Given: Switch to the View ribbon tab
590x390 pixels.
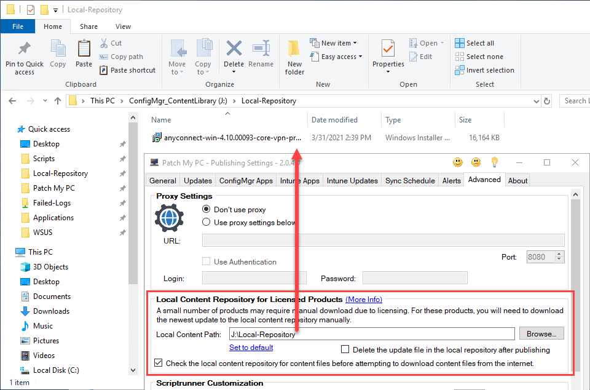Looking at the screenshot, I should (123, 26).
